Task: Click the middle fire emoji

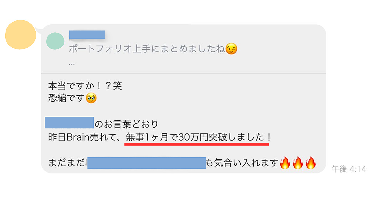Action: [x=297, y=163]
